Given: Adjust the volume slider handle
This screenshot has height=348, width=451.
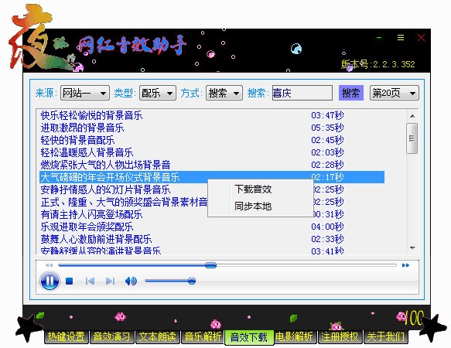Looking at the screenshot, I should click(x=192, y=281).
